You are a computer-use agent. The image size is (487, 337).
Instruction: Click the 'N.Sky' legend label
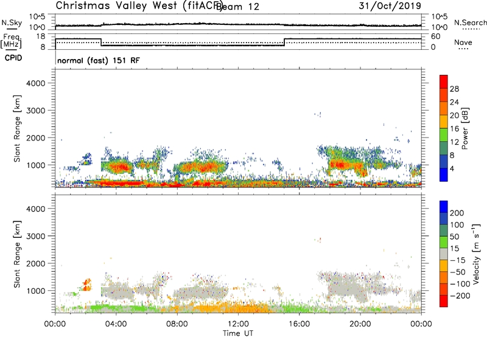click(12, 23)
